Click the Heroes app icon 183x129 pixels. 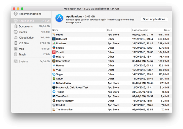54,65
